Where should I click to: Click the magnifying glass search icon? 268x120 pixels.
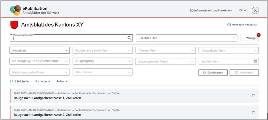[129, 38]
